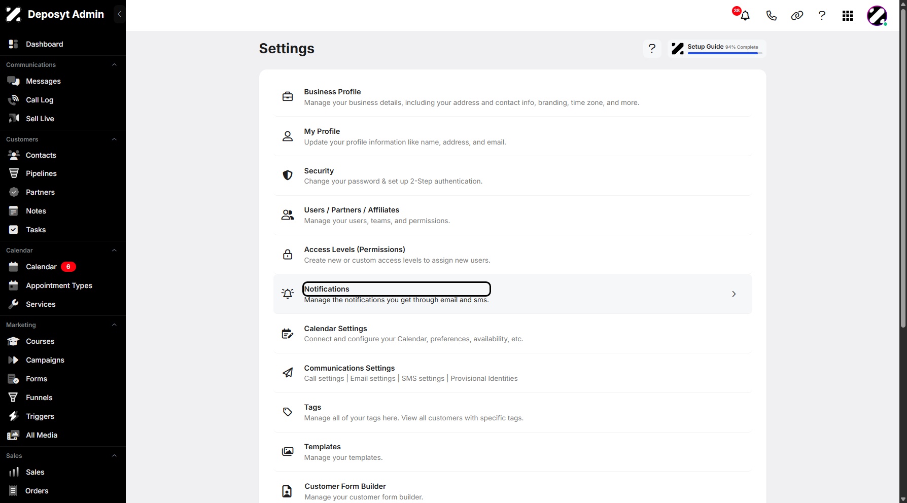The image size is (907, 503).
Task: Open the user avatar menu
Action: click(x=877, y=16)
